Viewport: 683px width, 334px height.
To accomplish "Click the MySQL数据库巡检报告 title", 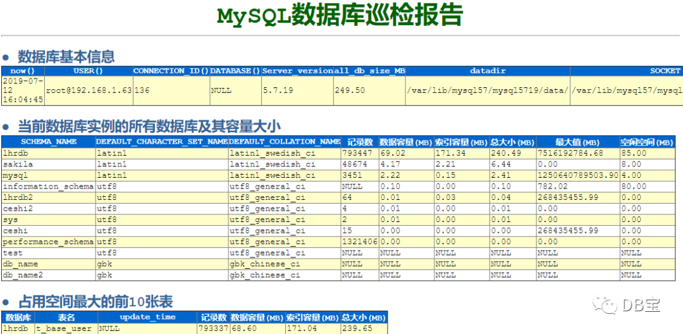I will (x=340, y=16).
